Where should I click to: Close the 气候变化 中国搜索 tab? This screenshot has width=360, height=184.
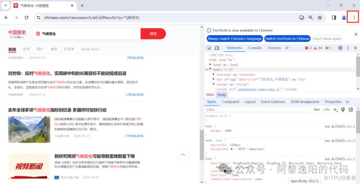(72, 6)
